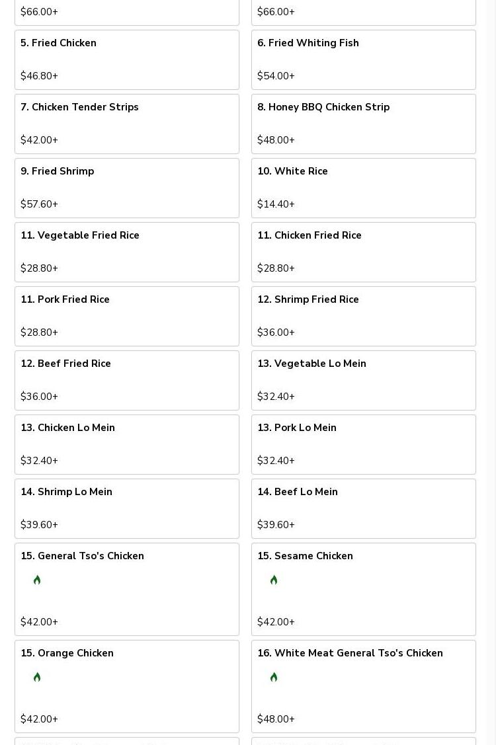496x745 pixels.
Task: Choose Chicken Tender Strips
Action: [127, 124]
